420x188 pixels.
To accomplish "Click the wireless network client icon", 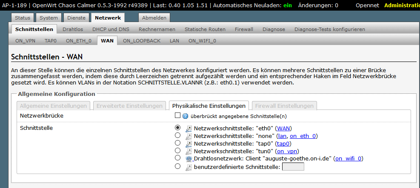I will click(189, 159).
